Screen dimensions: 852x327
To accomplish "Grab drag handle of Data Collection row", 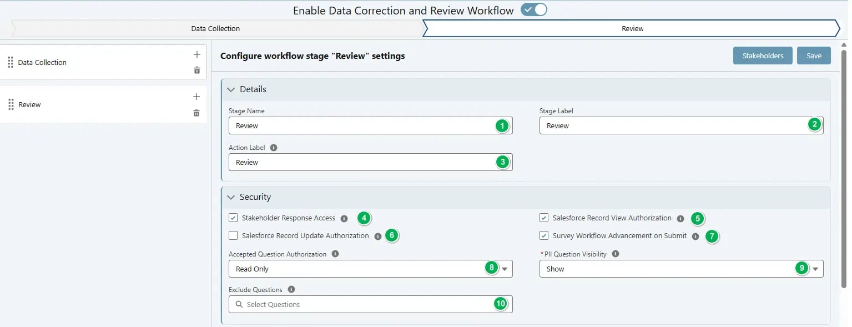I will click(11, 62).
